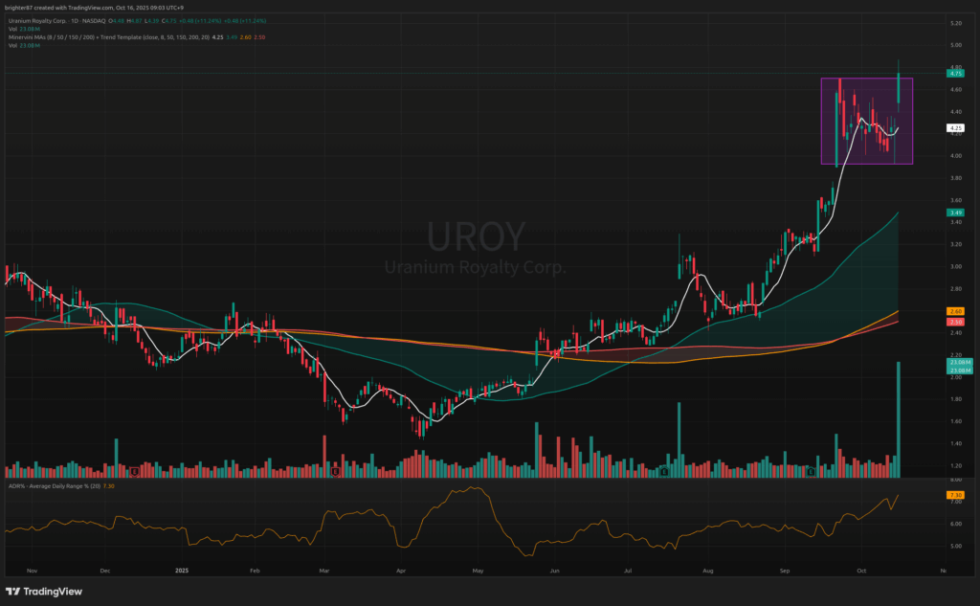The image size is (980, 606).
Task: Click the orange 7.30 ADR value tag
Action: pyautogui.click(x=954, y=495)
